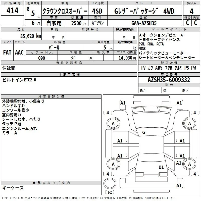Click the front-right wheel circle marked A
This screenshot has width=201, height=201.
tap(189, 124)
